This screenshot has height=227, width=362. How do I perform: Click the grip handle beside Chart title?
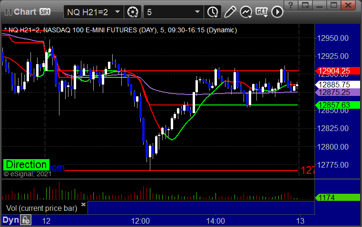coord(9,12)
